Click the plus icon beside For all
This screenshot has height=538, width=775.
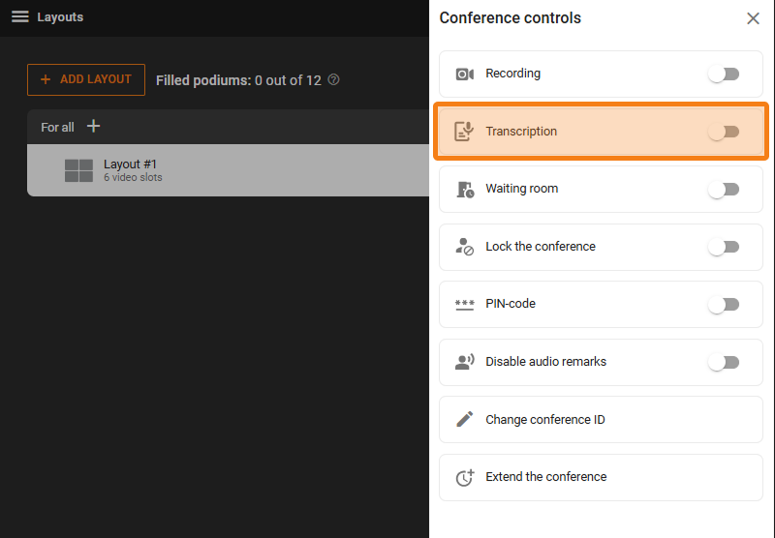tap(93, 127)
